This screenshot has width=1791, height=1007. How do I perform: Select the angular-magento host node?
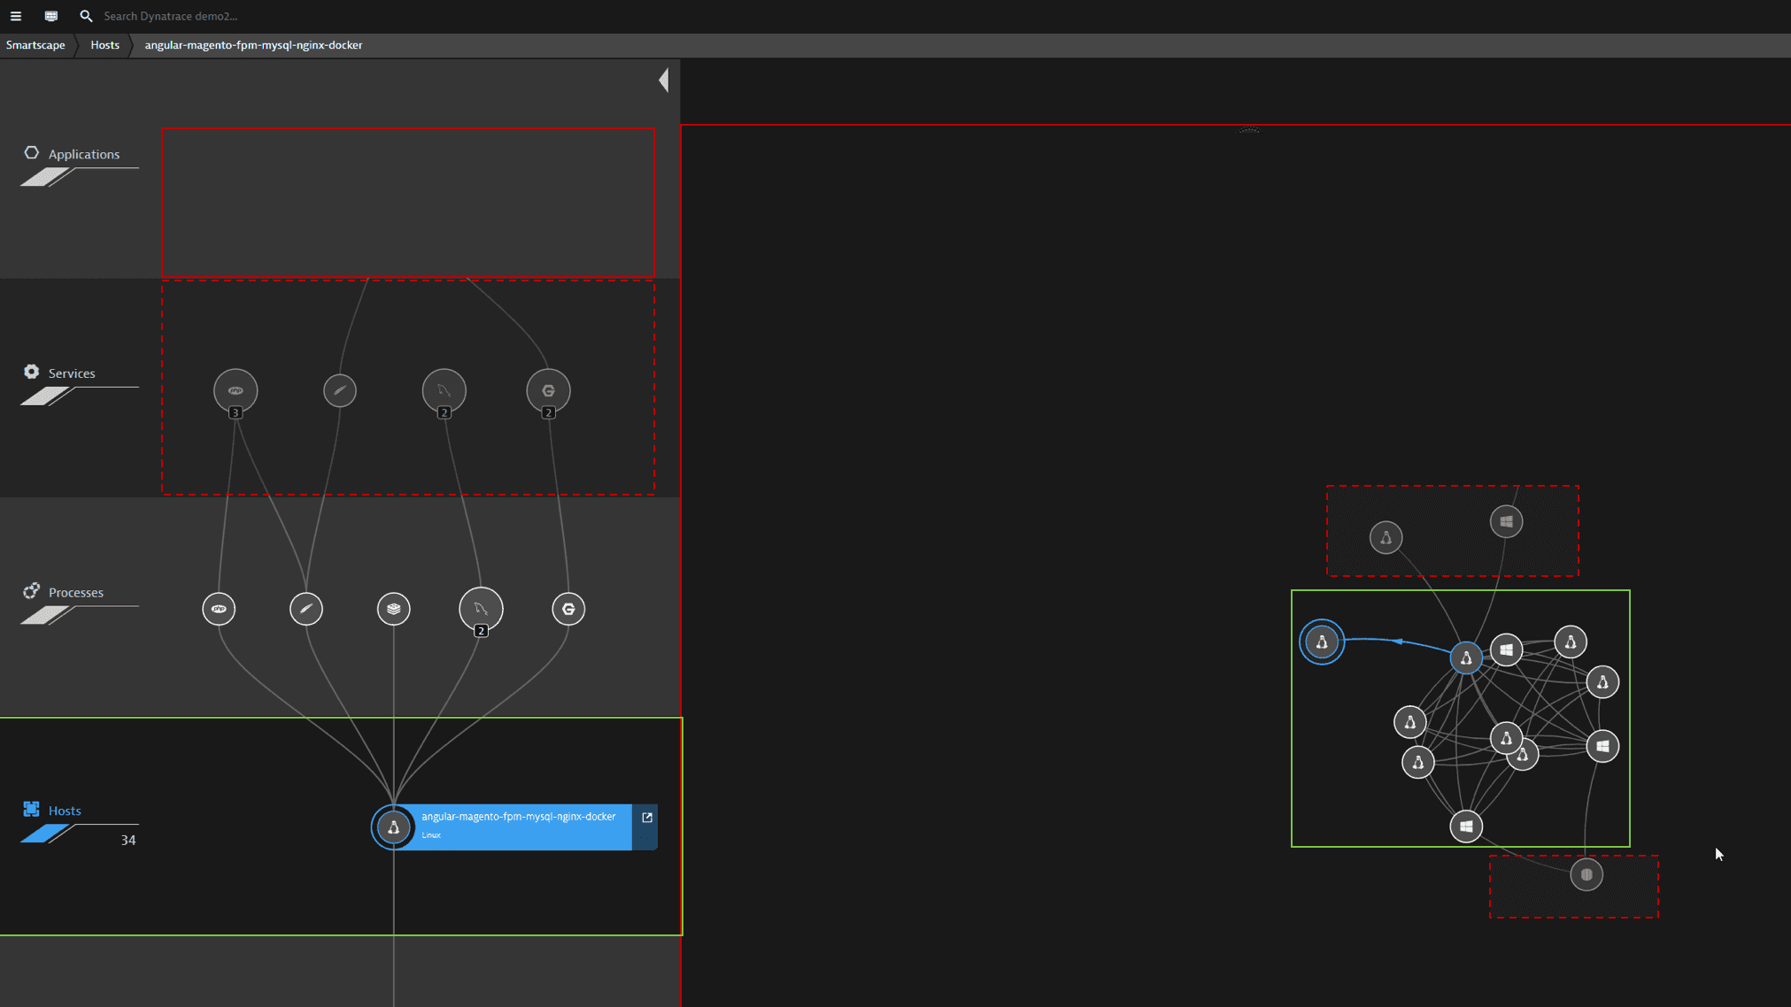pos(394,826)
